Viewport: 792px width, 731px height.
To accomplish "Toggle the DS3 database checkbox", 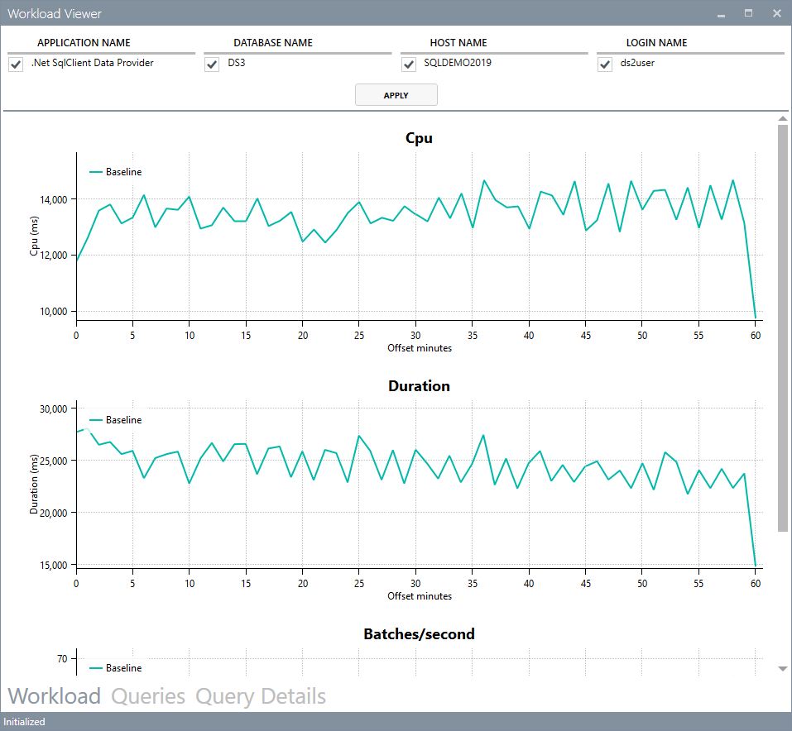I will [x=212, y=64].
